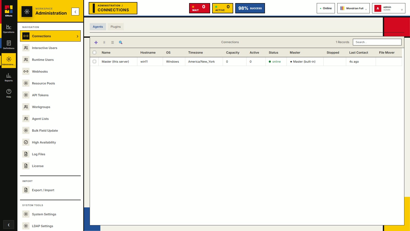Image resolution: width=410 pixels, height=231 pixels.
Task: Click the WAIT counter badge
Action: pos(200,8)
